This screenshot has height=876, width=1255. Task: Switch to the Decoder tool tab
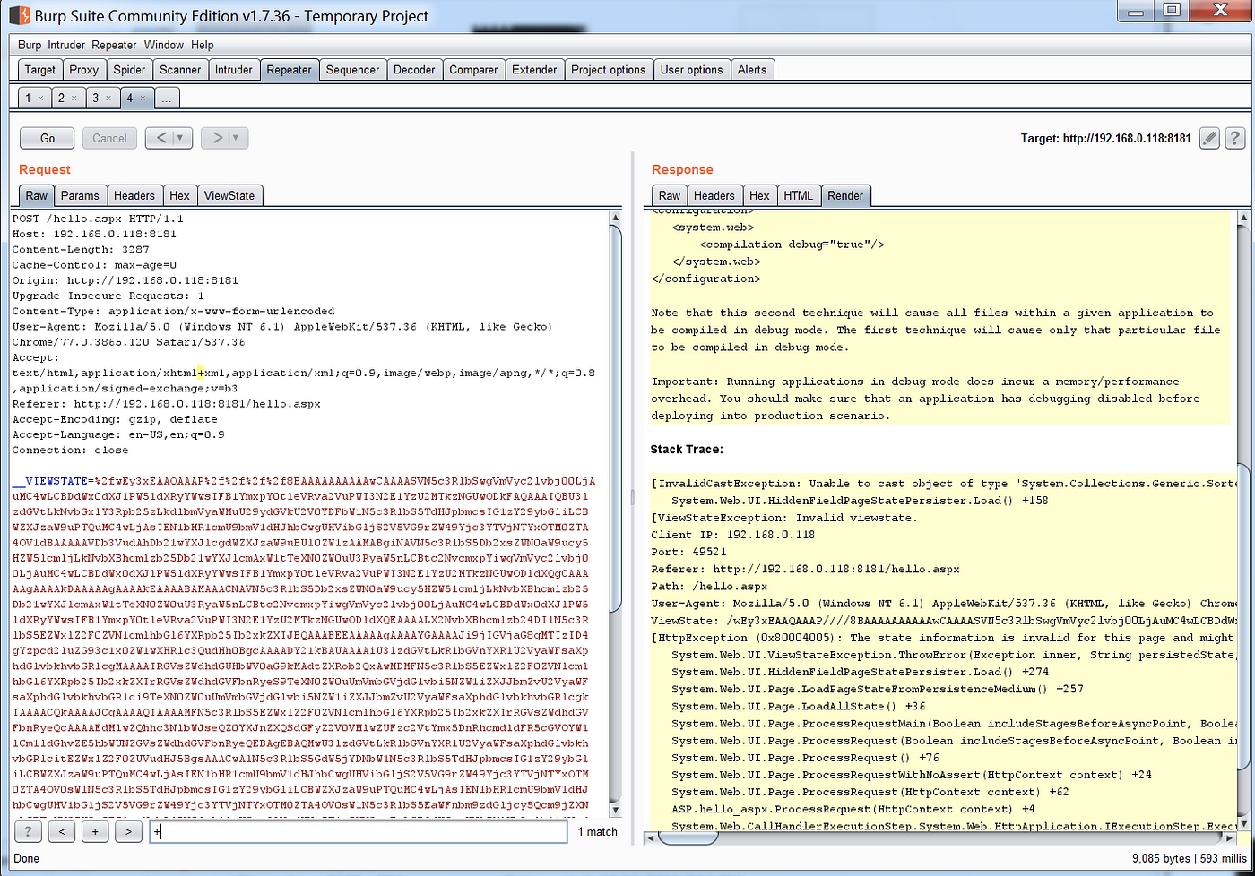tap(414, 70)
